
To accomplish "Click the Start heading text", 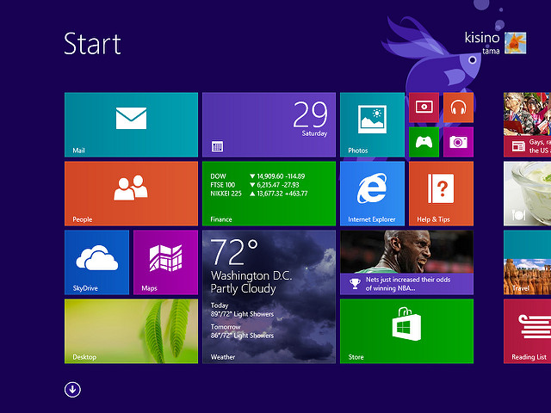I will [x=92, y=44].
